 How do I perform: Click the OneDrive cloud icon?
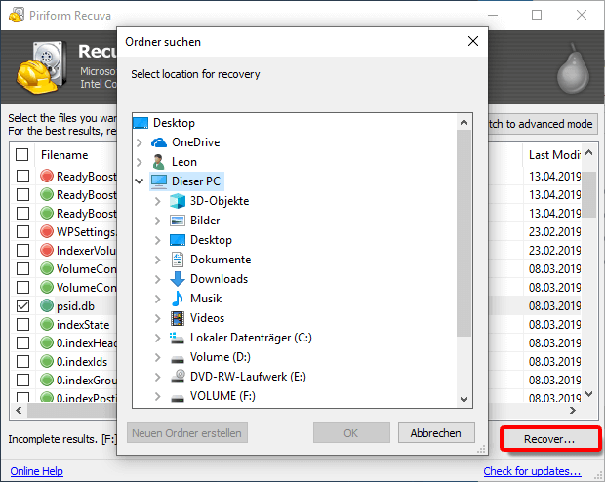pos(160,142)
